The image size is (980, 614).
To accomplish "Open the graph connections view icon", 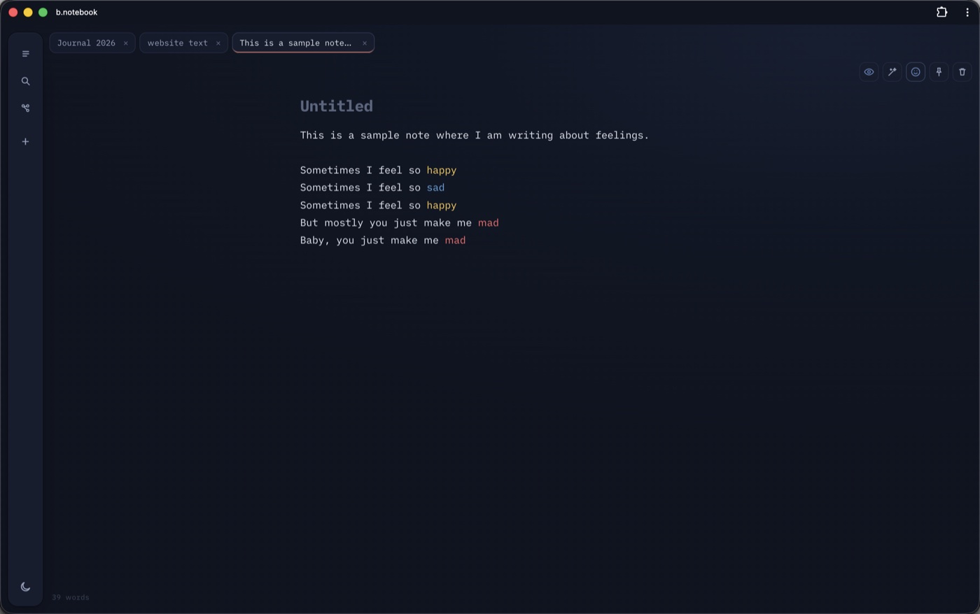I will pos(25,108).
